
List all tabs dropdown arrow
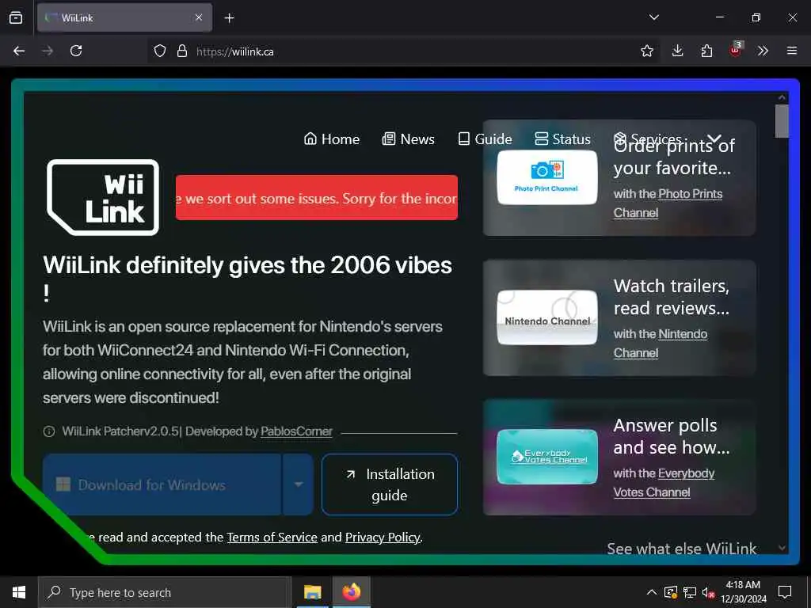tap(653, 17)
